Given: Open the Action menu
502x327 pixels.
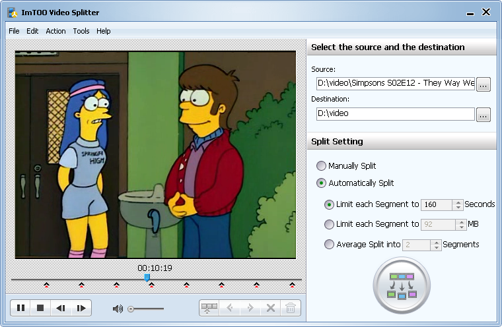Looking at the screenshot, I should coord(55,31).
